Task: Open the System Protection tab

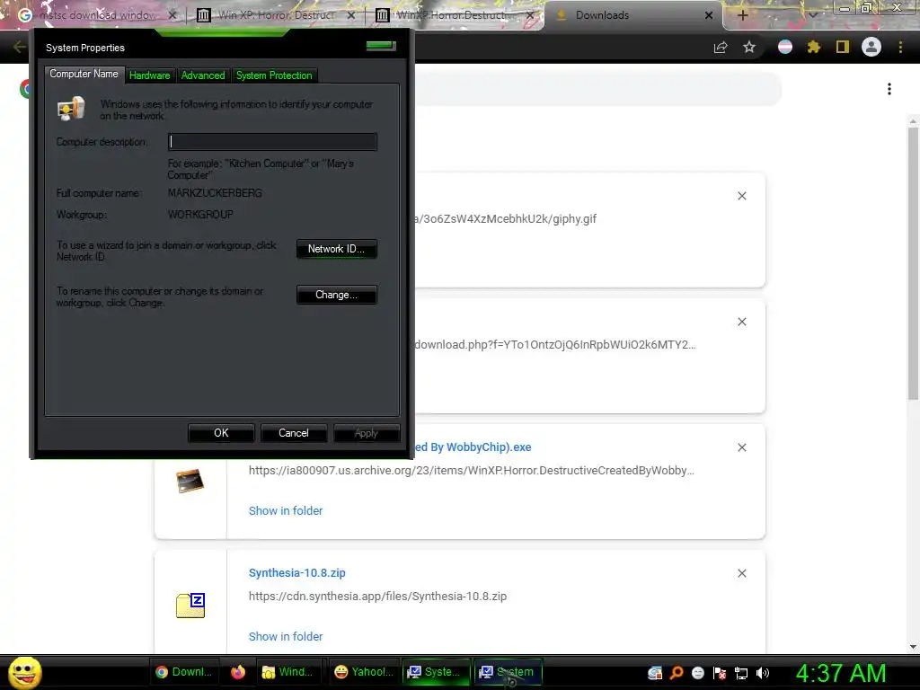Action: [274, 75]
